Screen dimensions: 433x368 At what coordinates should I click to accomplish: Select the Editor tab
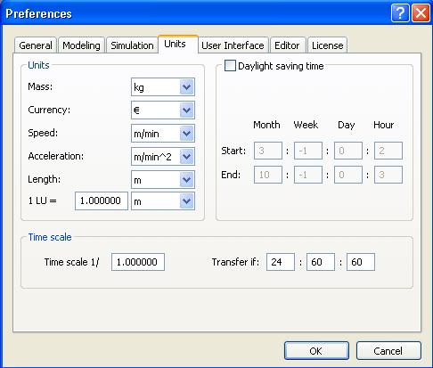(287, 45)
